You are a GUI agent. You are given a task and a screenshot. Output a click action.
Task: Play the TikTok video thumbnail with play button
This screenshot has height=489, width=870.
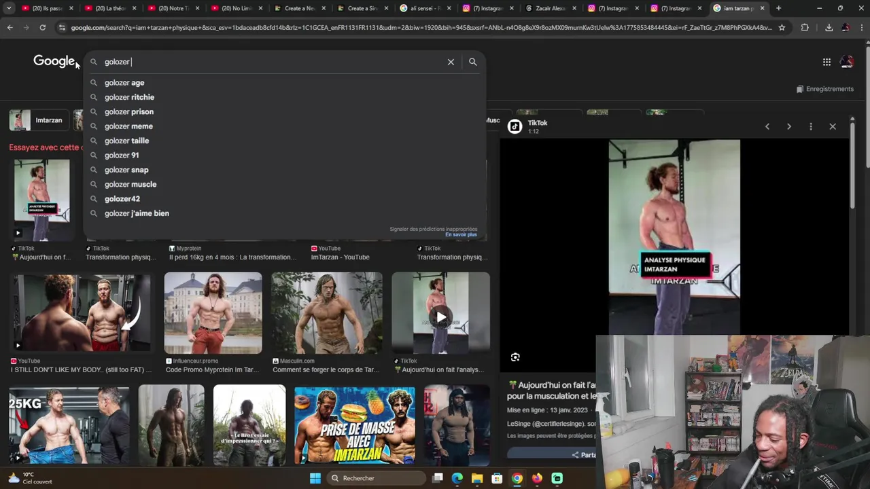(x=441, y=313)
